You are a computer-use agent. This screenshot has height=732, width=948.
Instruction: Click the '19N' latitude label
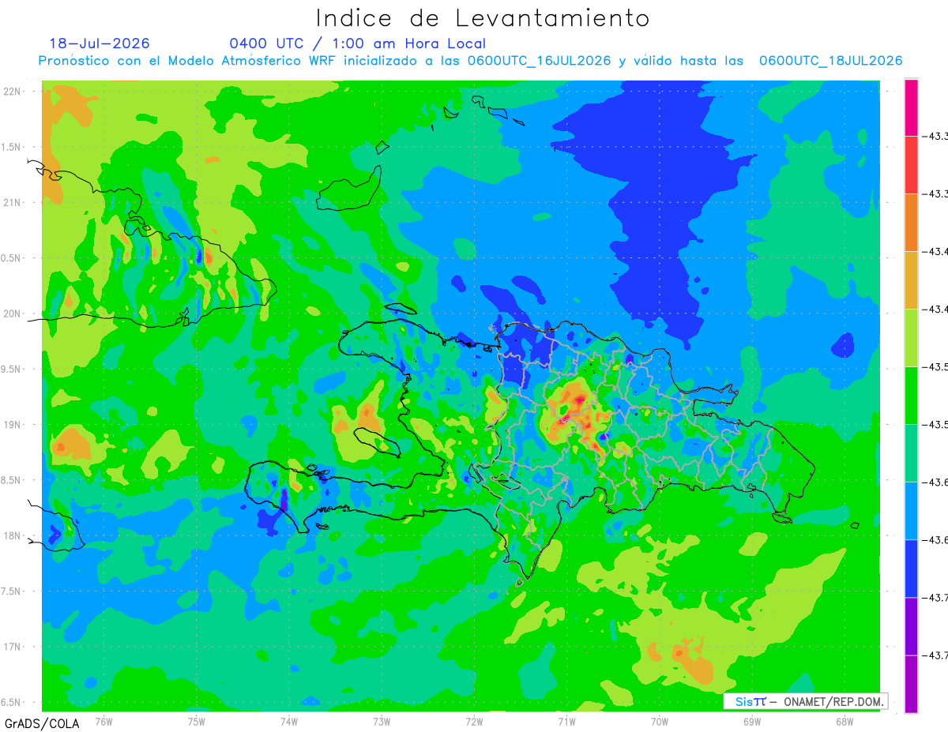(13, 425)
